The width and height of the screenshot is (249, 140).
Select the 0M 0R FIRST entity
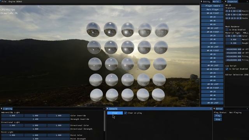pyautogui.click(x=212, y=13)
